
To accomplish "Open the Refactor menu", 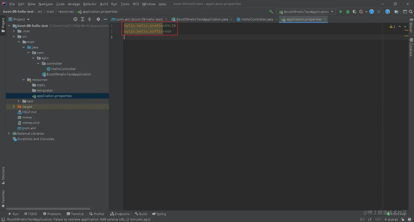I will point(90,4).
